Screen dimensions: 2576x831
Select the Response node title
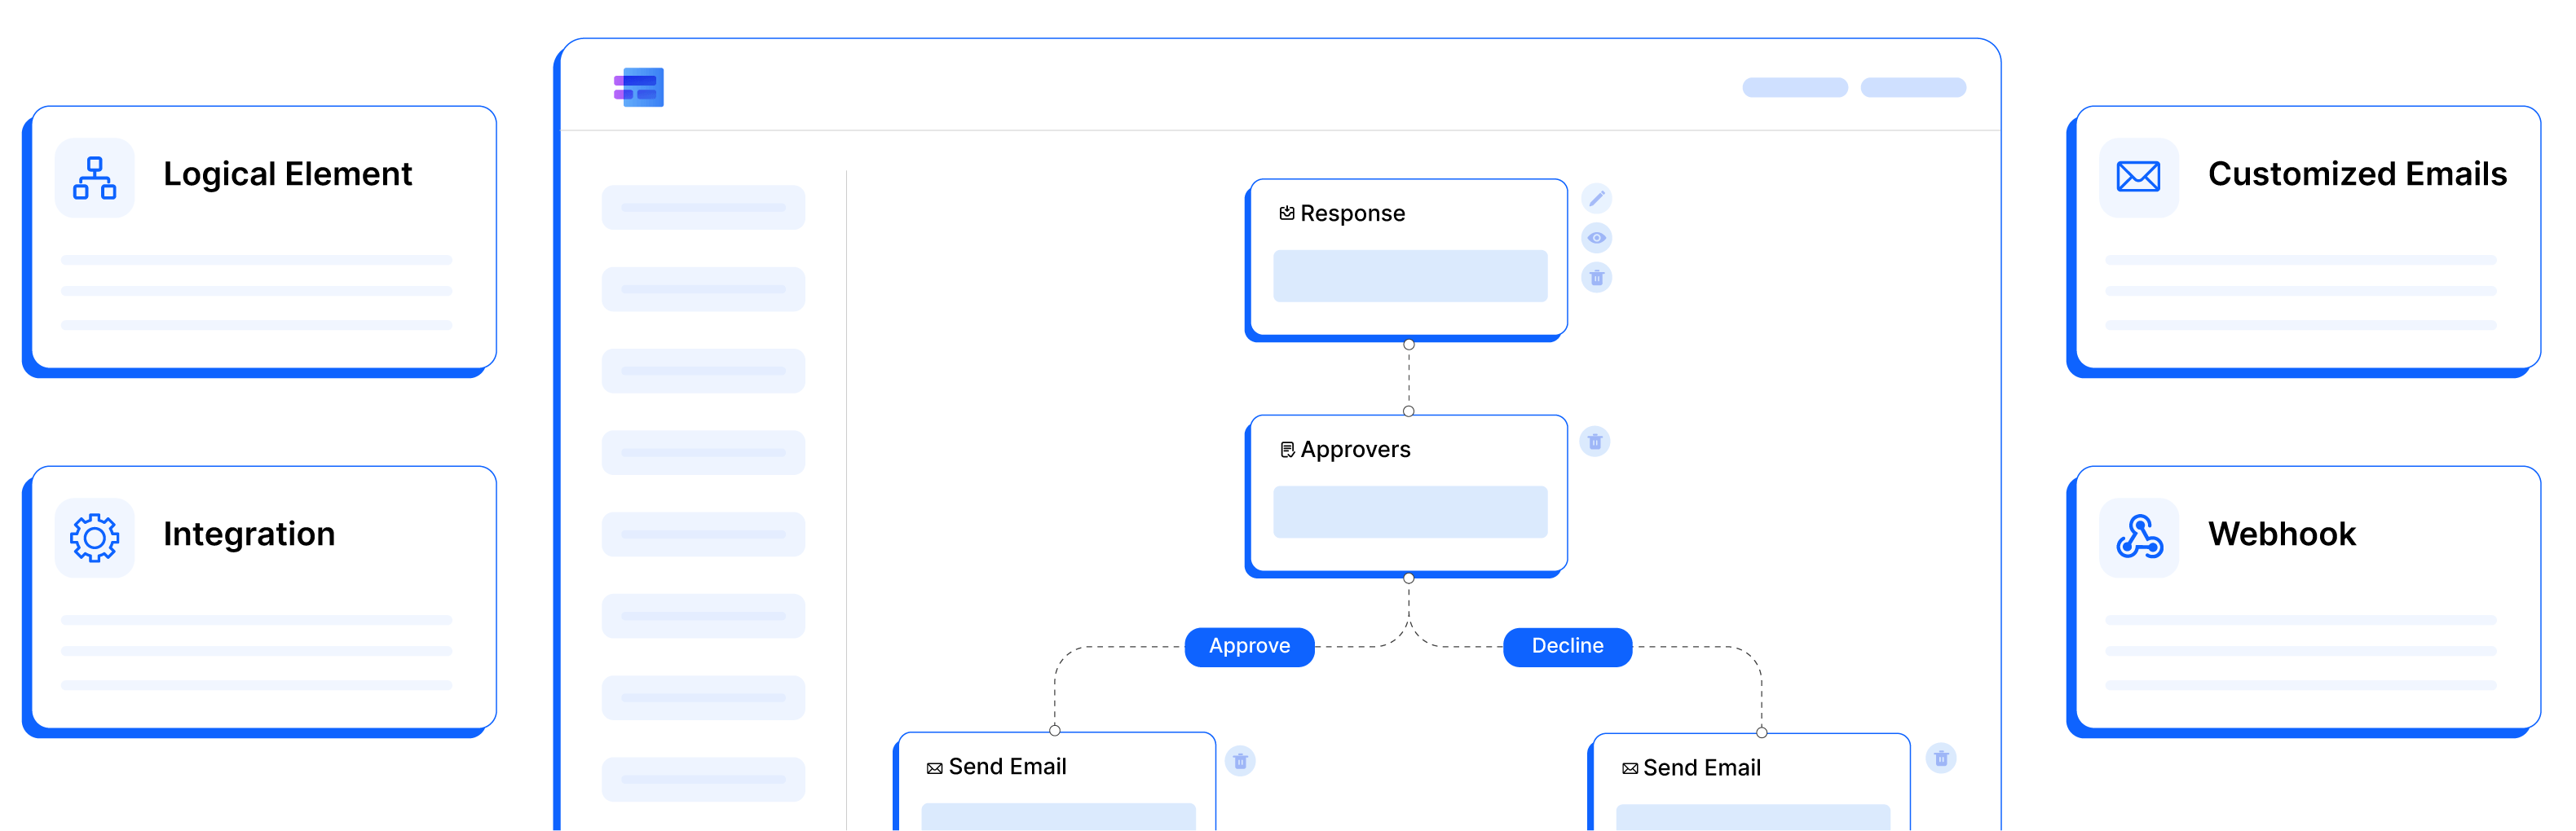1352,213
